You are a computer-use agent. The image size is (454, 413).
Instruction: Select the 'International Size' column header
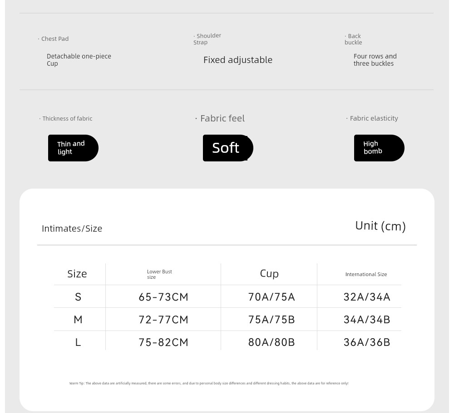click(366, 274)
